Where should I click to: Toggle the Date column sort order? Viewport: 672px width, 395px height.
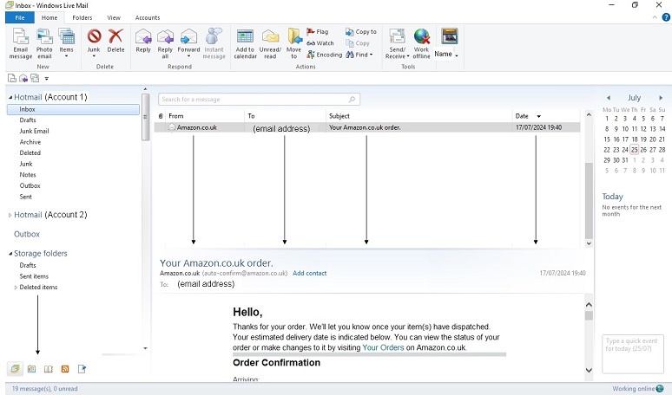pos(546,116)
